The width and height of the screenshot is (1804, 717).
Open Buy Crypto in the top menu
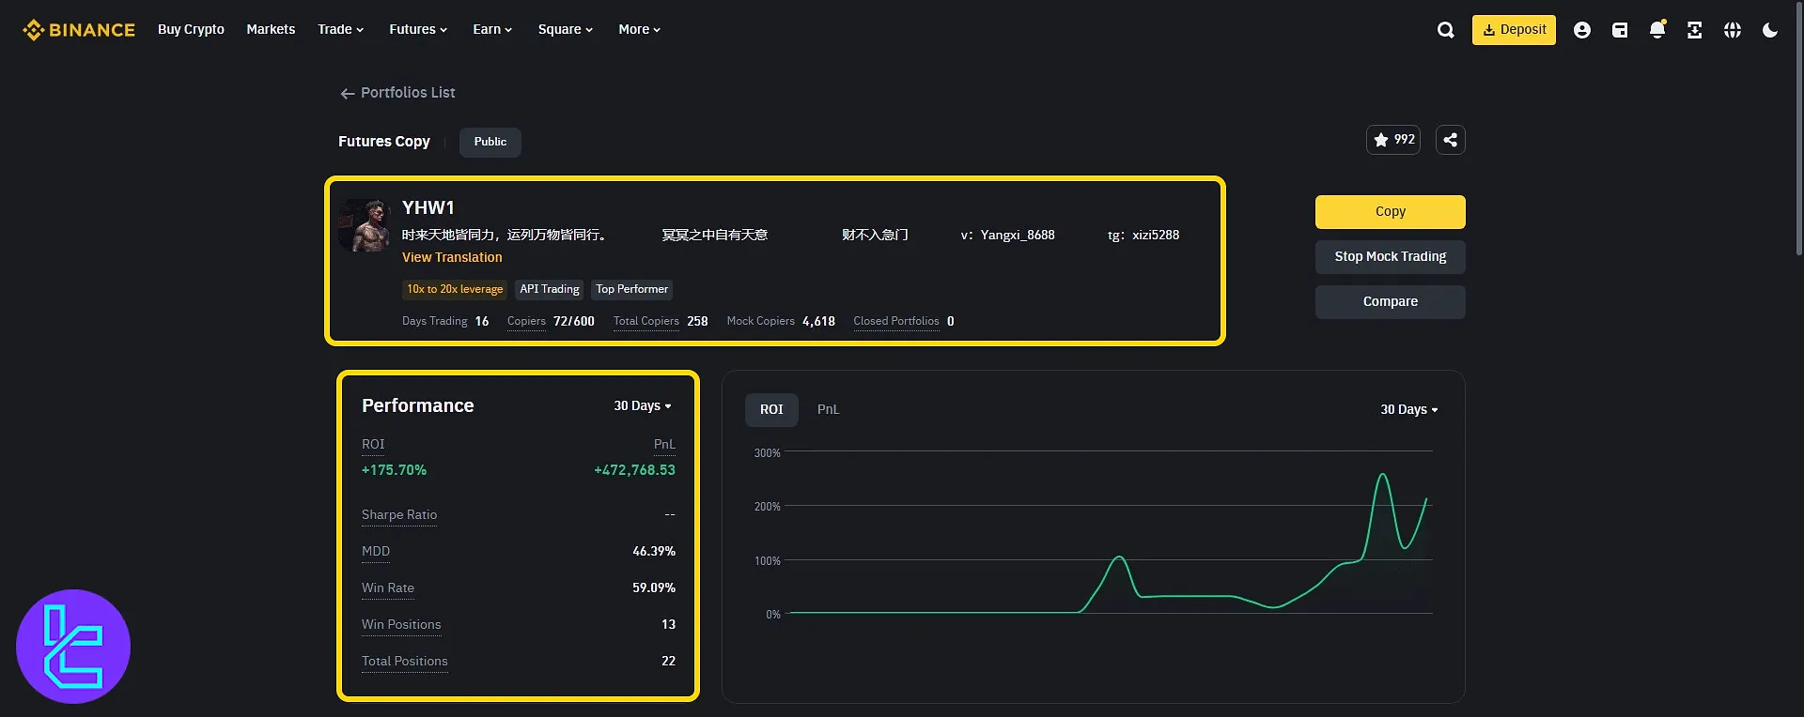(x=191, y=30)
